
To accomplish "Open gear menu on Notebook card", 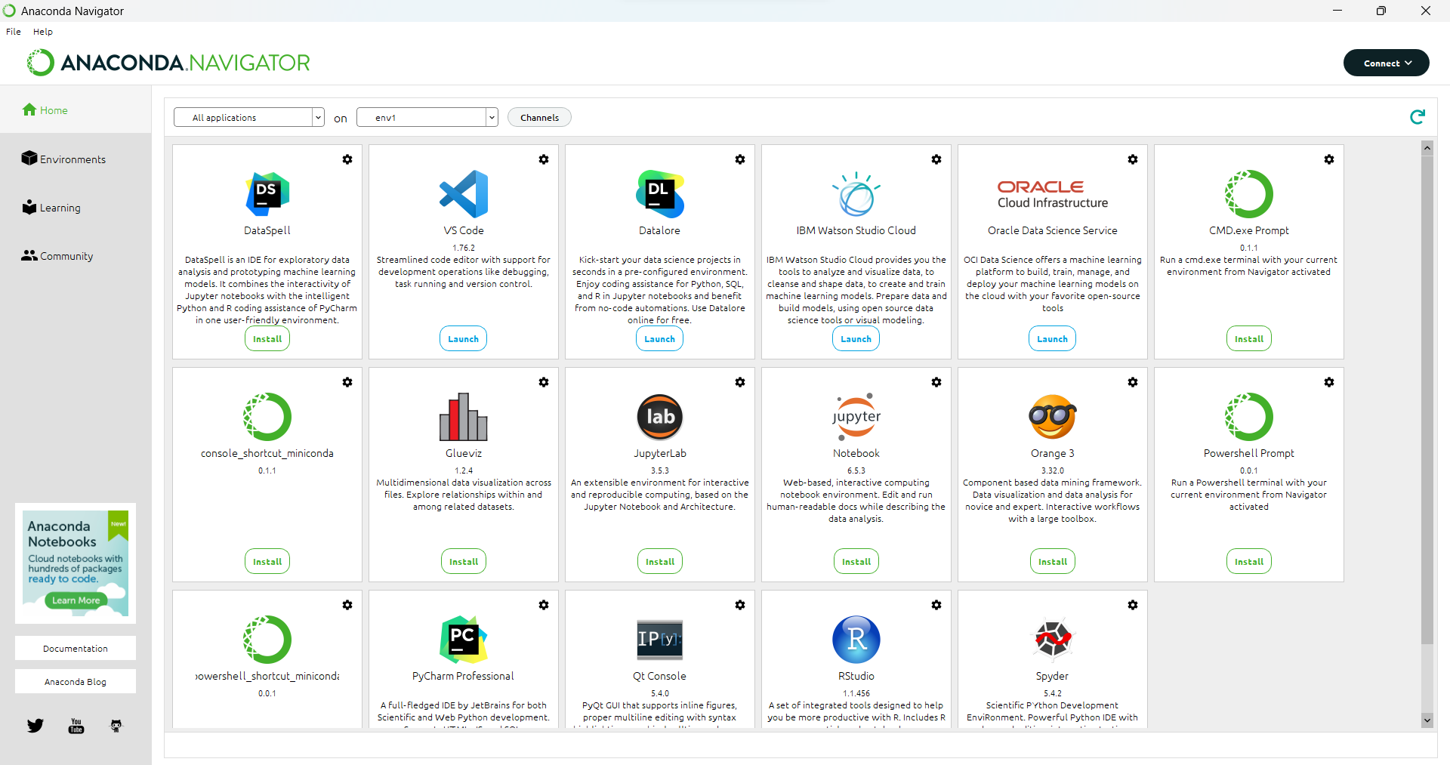I will pos(936,382).
